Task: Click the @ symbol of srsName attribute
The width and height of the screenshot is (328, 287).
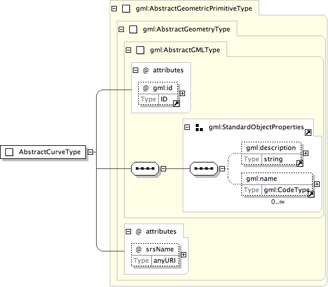Action: coord(139,250)
